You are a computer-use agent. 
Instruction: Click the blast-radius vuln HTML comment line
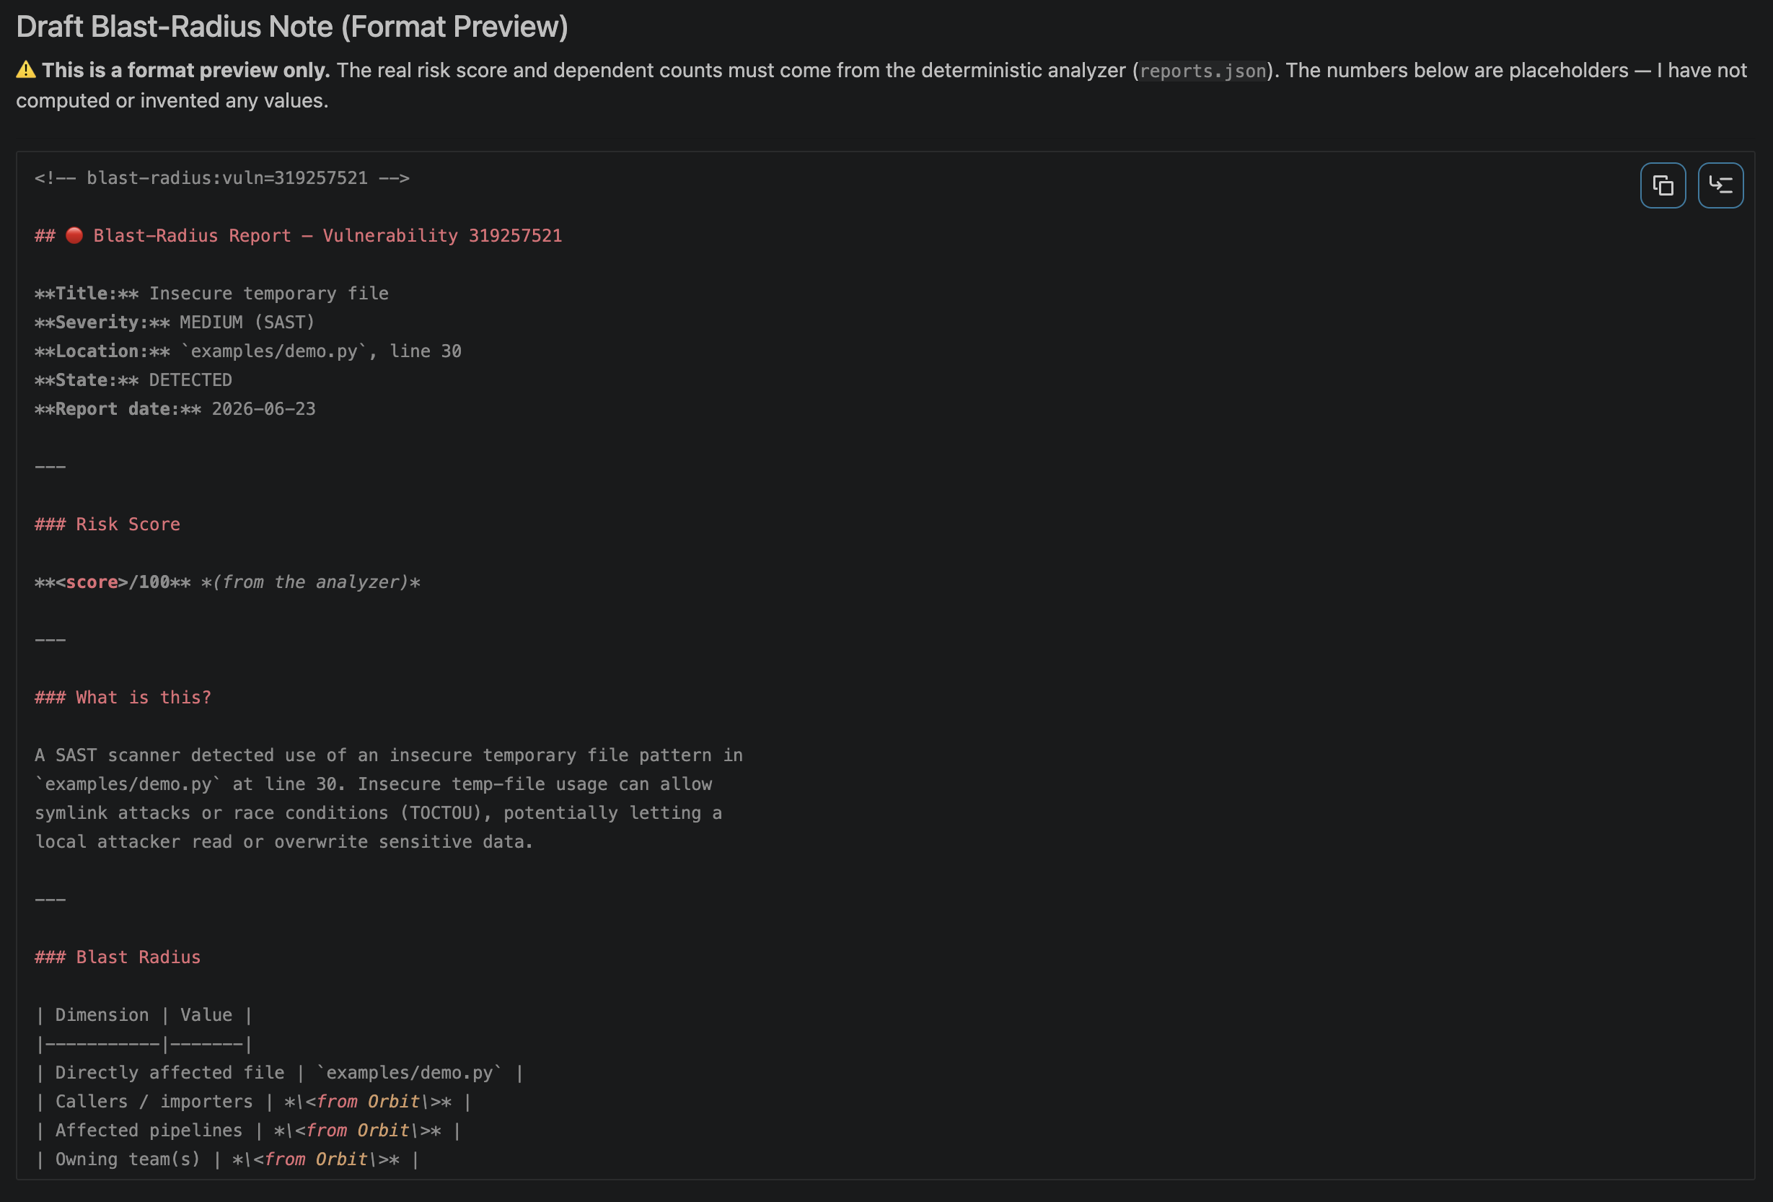tap(222, 177)
